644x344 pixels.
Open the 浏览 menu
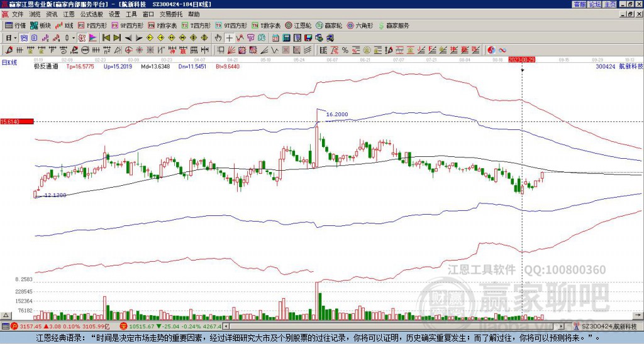click(35, 14)
